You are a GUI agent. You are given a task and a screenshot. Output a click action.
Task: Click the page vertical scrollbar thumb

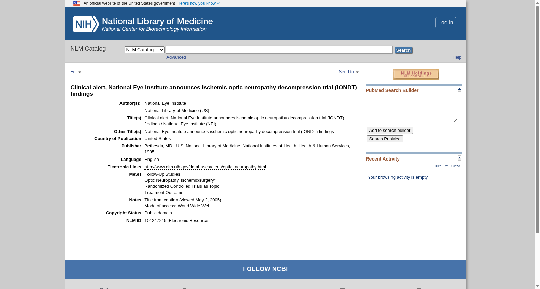[x=537, y=119]
